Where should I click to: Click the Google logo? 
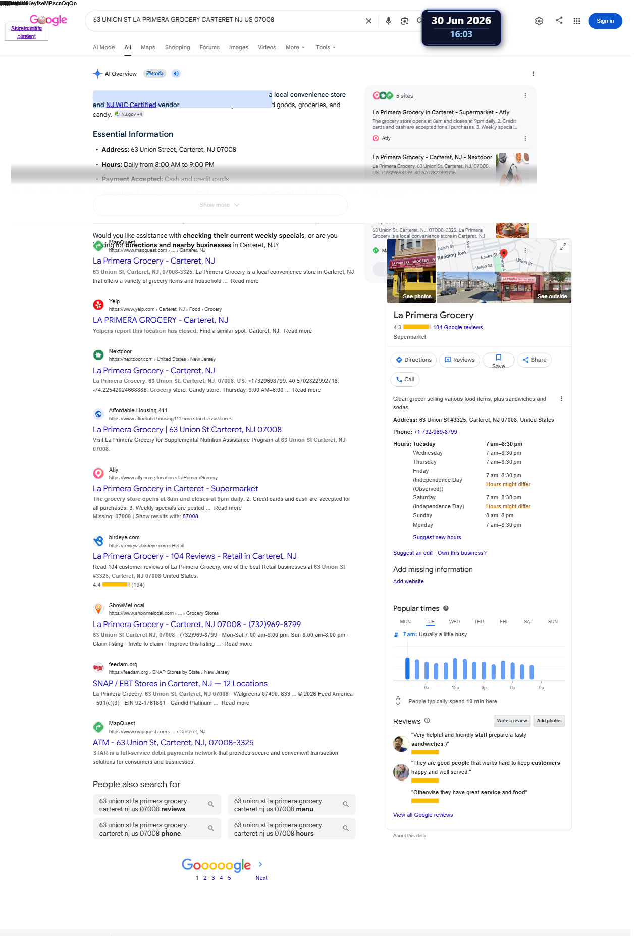(48, 20)
